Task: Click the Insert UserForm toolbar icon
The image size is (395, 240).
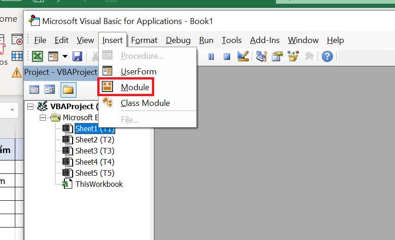Action: [53, 56]
